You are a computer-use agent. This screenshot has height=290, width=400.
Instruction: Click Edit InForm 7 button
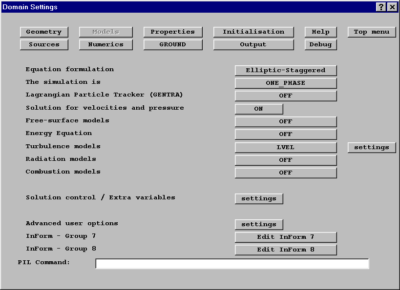pos(286,237)
